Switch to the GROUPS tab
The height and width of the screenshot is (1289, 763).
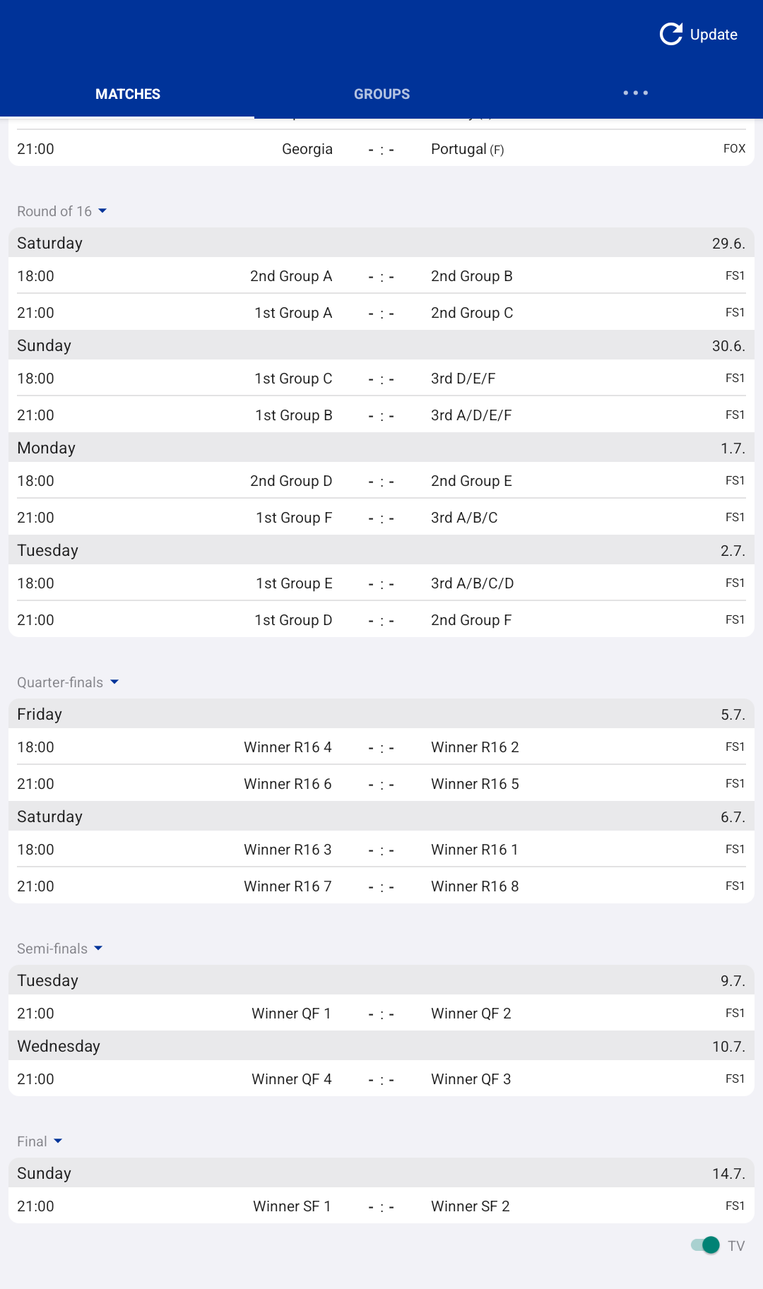click(381, 93)
